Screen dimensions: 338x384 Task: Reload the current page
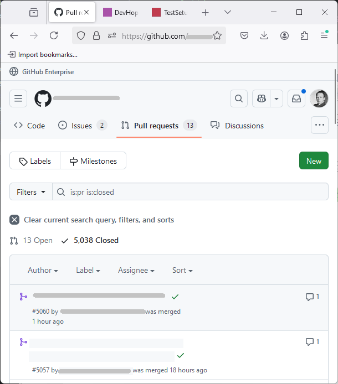pos(54,36)
